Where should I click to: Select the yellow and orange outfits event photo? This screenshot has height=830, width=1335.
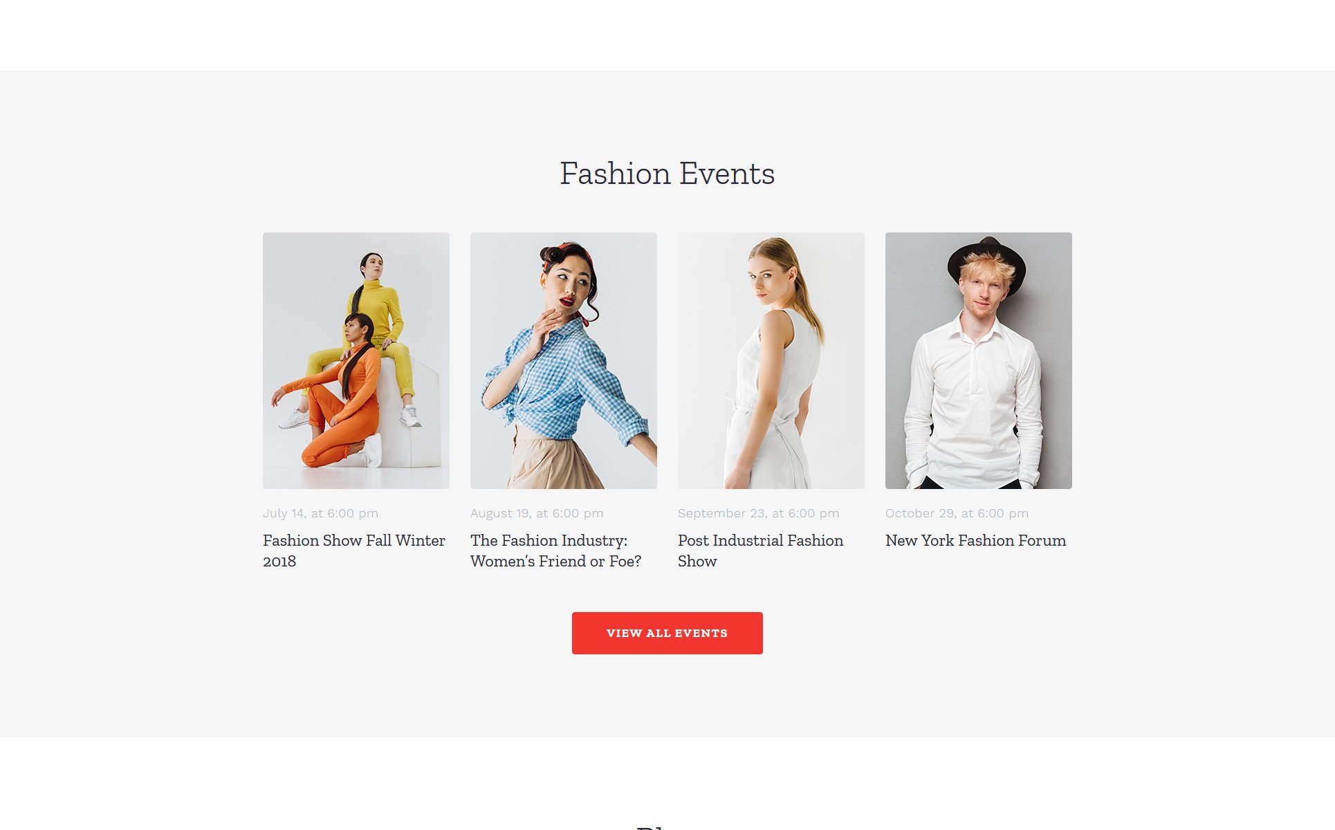click(356, 360)
